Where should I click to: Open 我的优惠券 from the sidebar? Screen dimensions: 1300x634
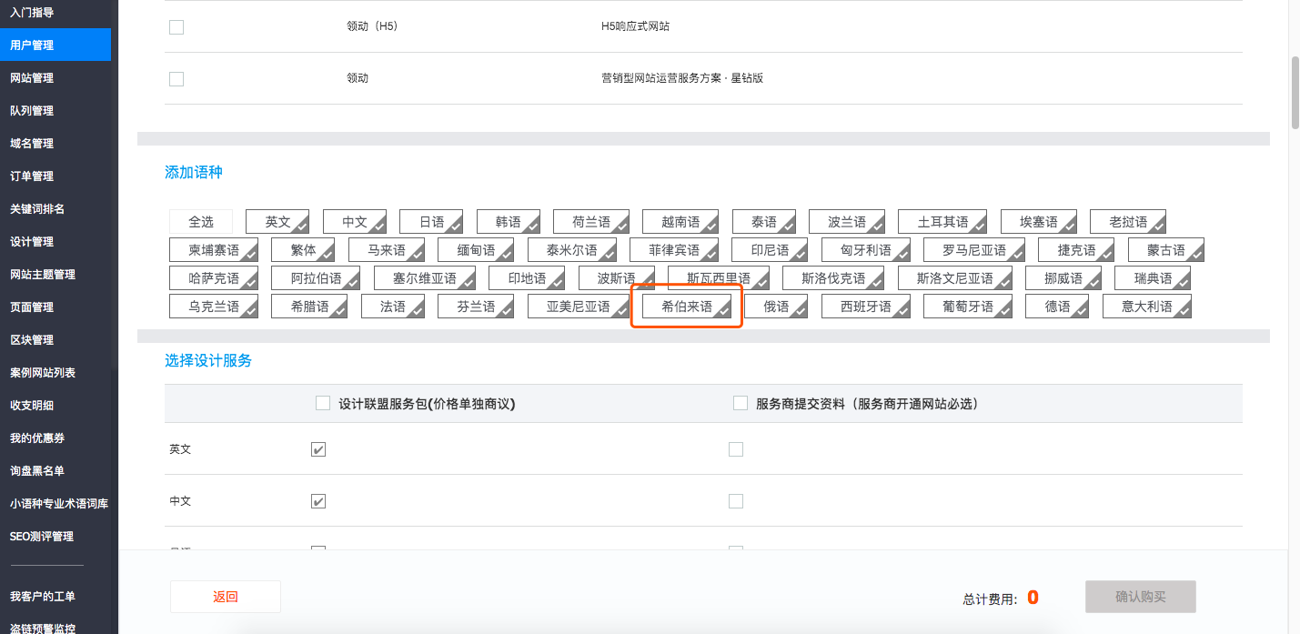[x=37, y=438]
